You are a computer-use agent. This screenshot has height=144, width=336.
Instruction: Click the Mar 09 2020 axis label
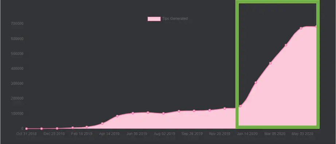coord(275,134)
